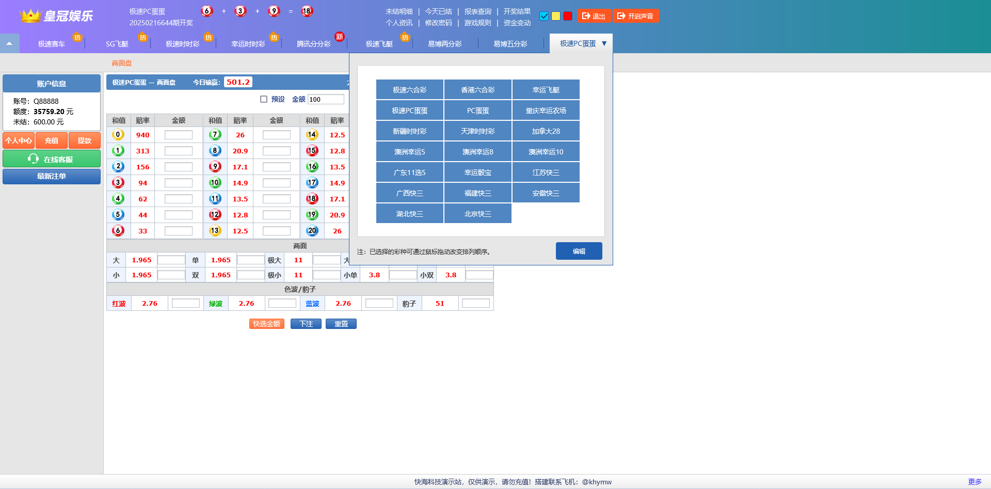Open the 资金变动 link
This screenshot has height=489, width=991.
[x=517, y=23]
